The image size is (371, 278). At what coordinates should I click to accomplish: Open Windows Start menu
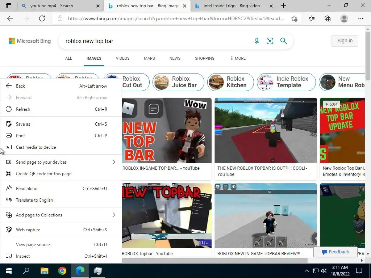point(9,271)
